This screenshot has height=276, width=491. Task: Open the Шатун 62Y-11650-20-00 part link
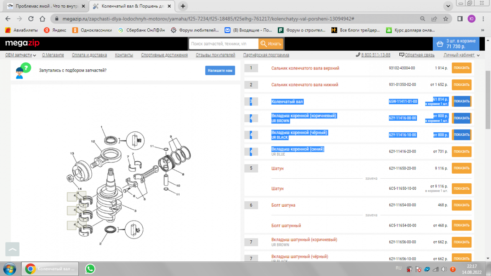[277, 168]
